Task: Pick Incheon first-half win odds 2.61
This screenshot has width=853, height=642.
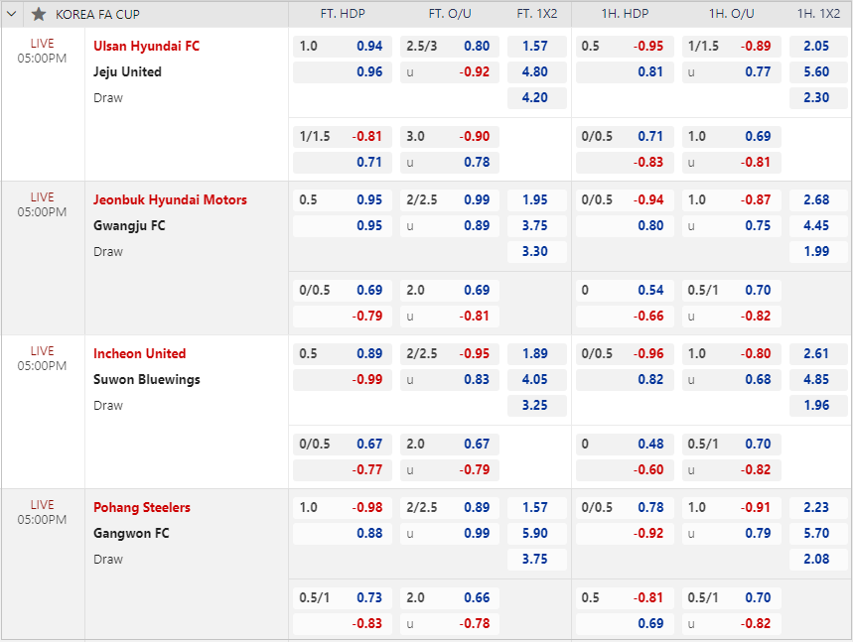Action: tap(818, 354)
